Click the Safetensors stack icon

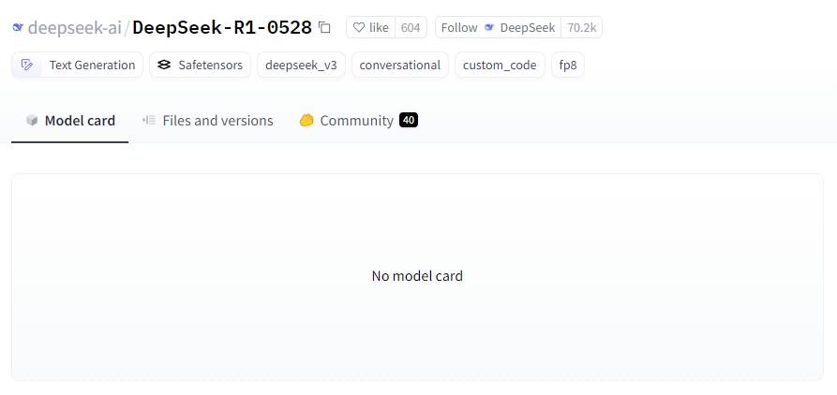click(164, 65)
